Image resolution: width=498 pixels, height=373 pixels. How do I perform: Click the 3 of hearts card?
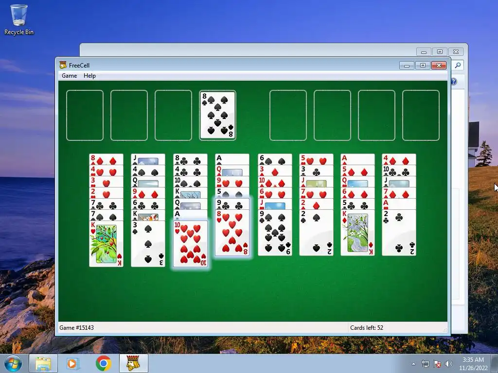point(106,182)
